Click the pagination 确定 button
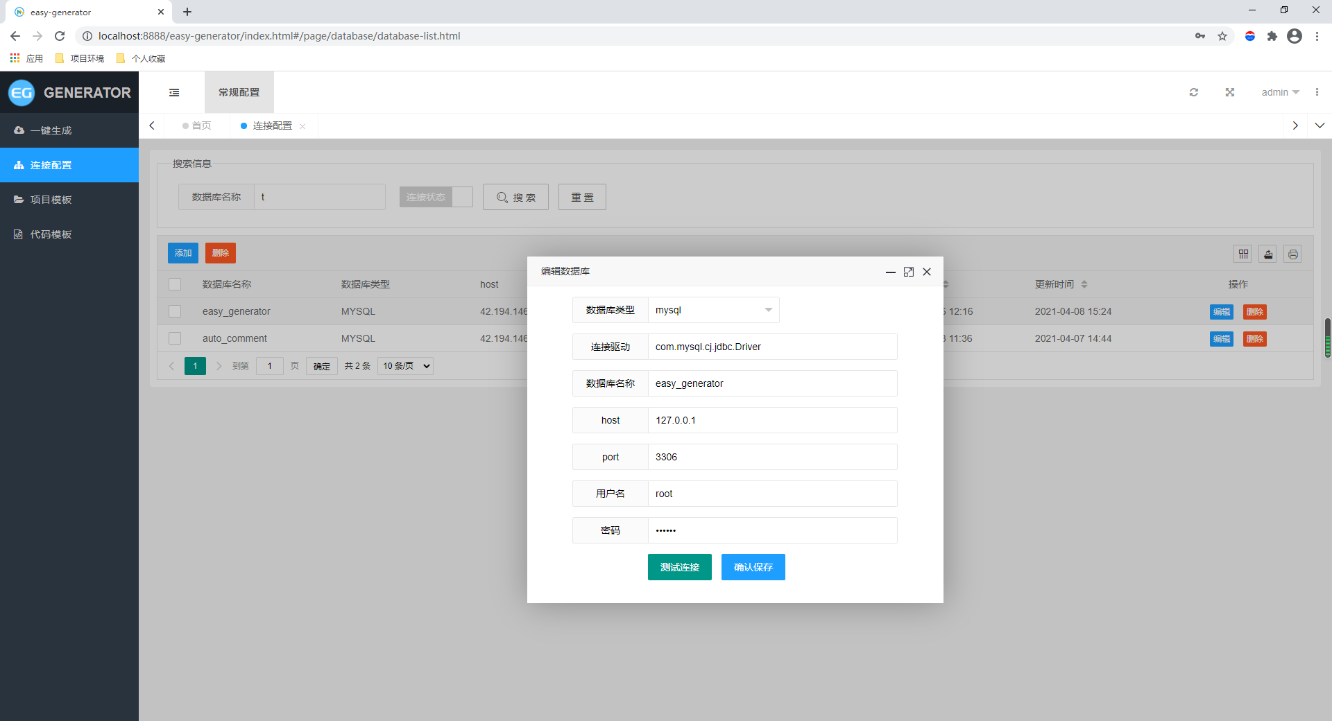 pos(322,366)
